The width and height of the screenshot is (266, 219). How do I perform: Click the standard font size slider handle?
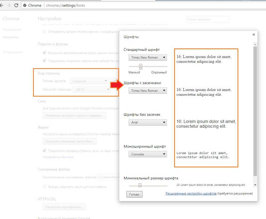tap(141, 66)
